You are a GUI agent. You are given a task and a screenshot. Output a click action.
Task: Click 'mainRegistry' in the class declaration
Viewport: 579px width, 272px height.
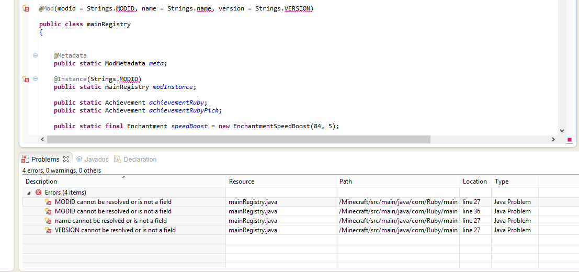point(109,25)
